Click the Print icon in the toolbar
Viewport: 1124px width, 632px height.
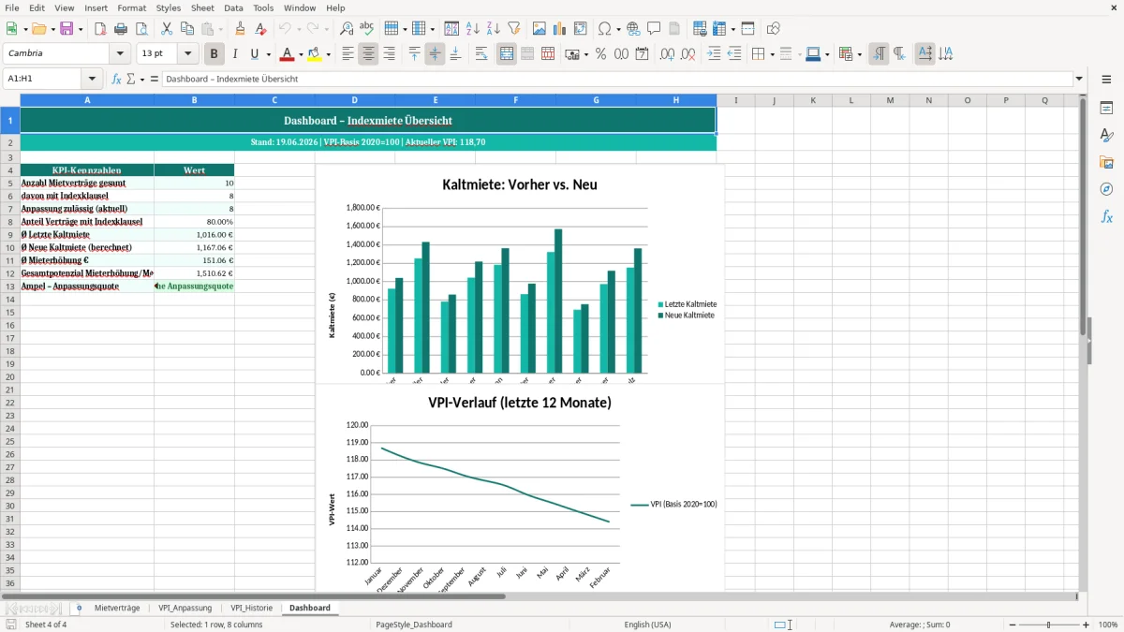click(121, 29)
